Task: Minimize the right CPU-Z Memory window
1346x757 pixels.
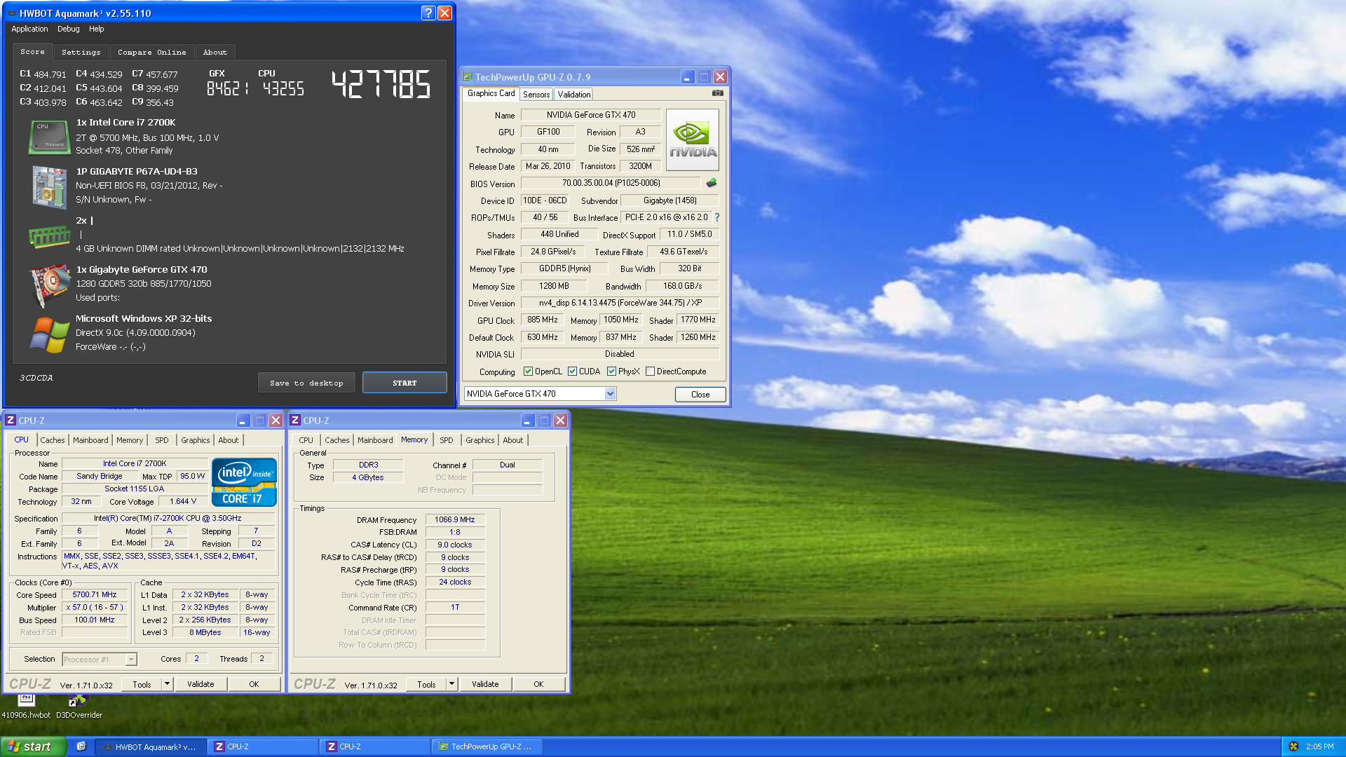Action: (528, 421)
